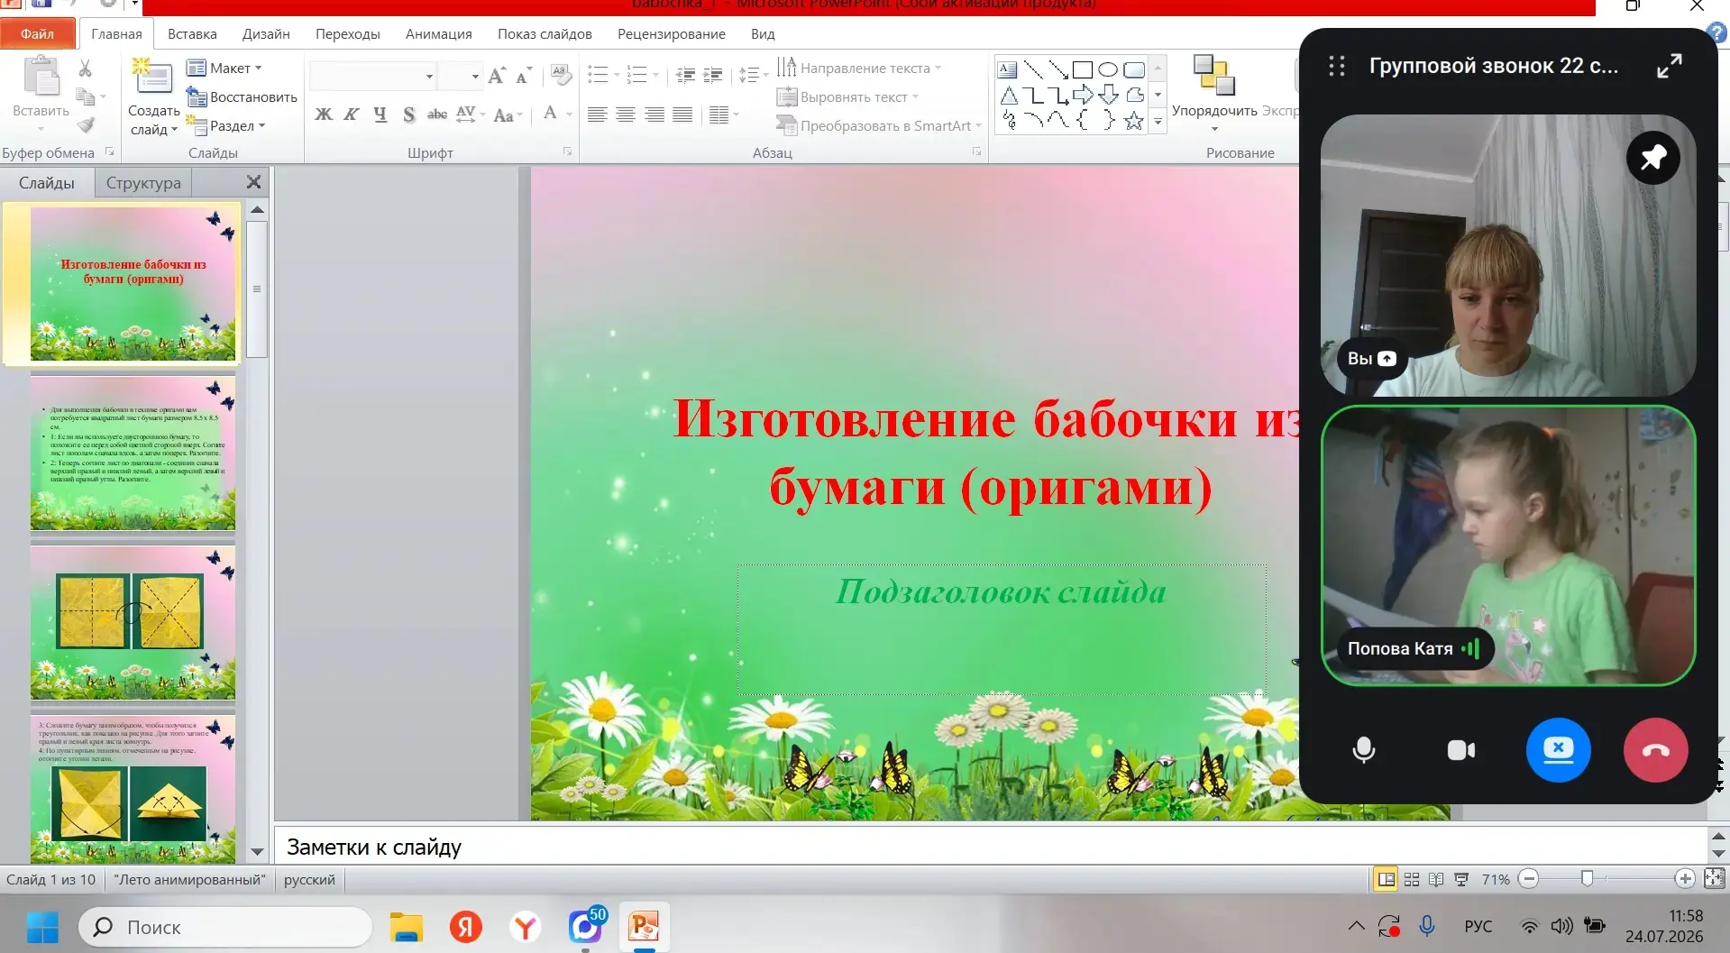Select slide 2 thumbnail with text bullets
This screenshot has width=1730, height=953.
(x=133, y=453)
